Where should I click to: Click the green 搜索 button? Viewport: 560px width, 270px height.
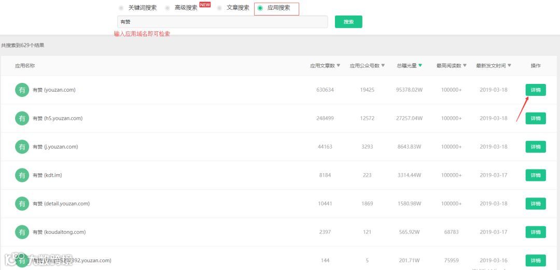pos(348,22)
